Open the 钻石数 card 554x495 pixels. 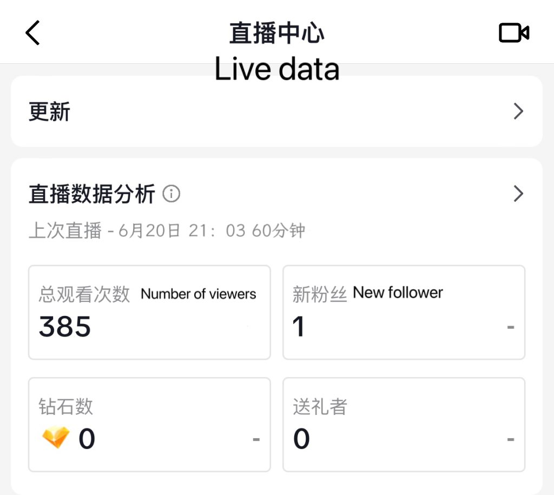tap(149, 425)
